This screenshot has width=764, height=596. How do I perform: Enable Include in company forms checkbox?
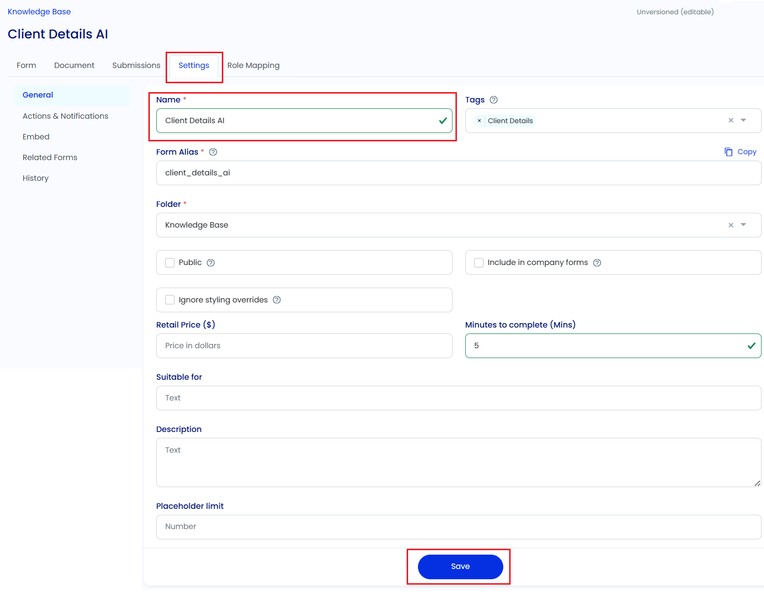point(479,263)
